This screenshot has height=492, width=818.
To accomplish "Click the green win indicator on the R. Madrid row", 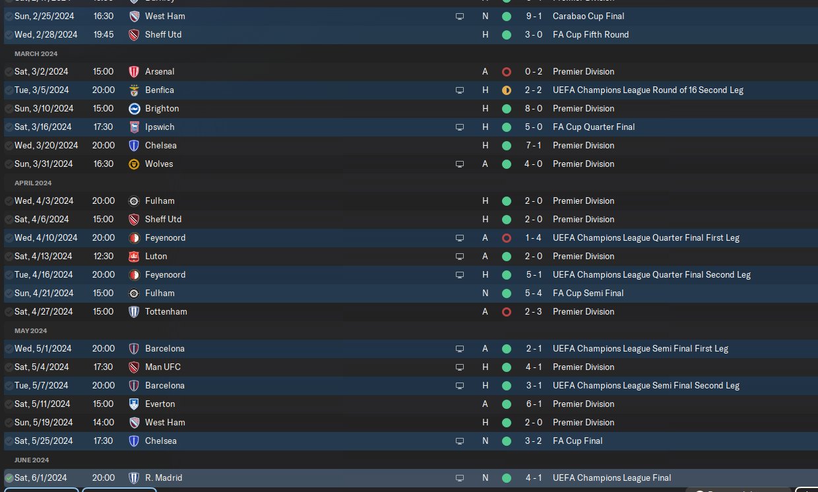I will [x=506, y=477].
